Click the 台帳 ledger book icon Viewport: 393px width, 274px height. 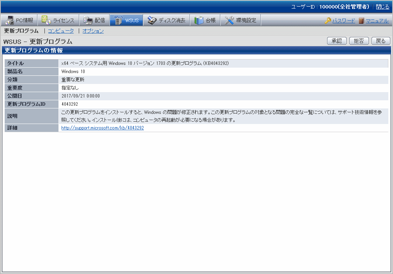[x=199, y=20]
